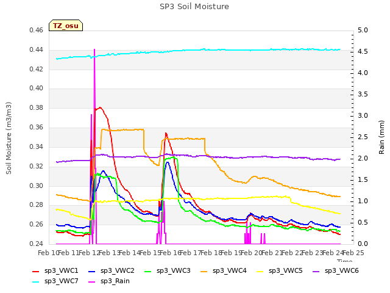
Task: Click the 0.0 rain axis tick label
Action: point(363,244)
